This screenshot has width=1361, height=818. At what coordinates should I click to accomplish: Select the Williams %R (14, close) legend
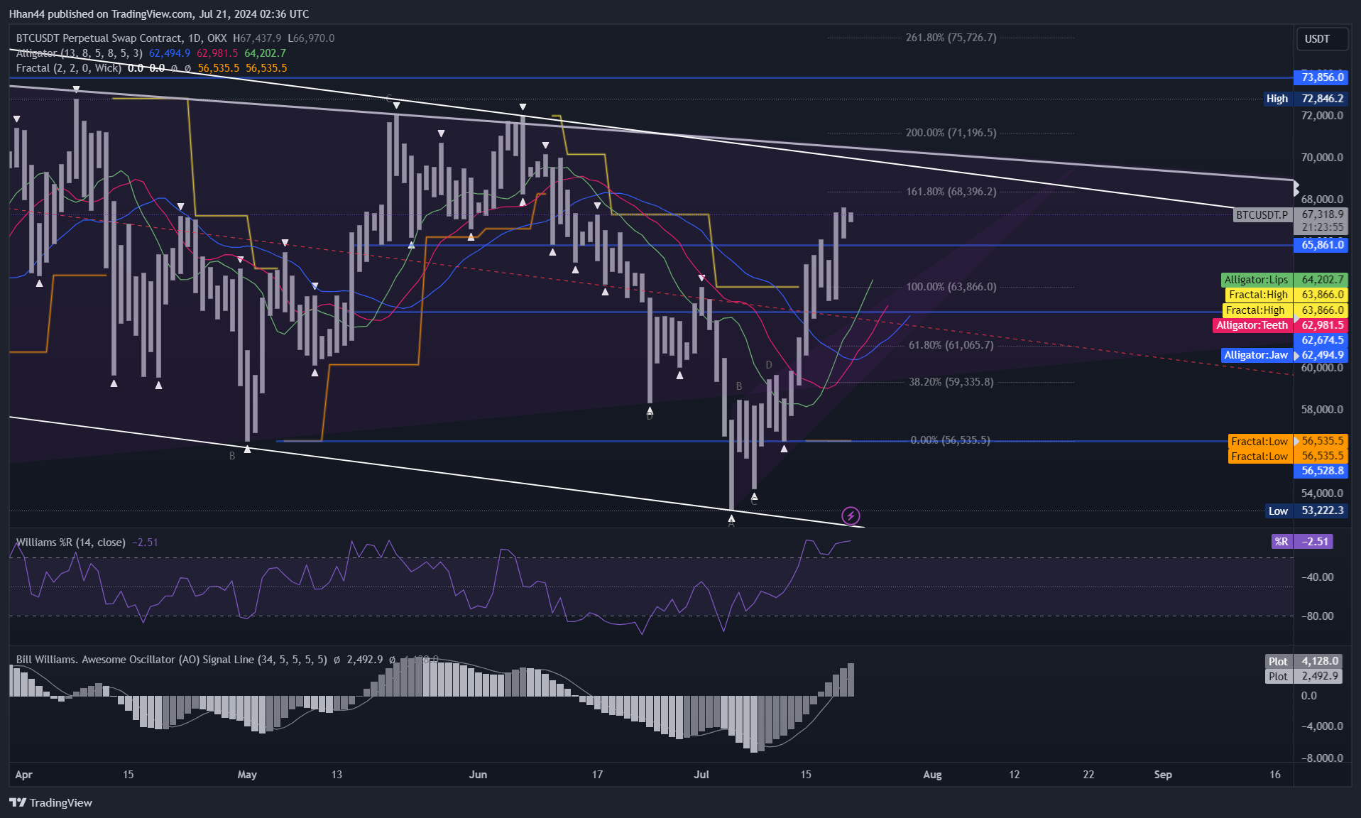click(71, 542)
